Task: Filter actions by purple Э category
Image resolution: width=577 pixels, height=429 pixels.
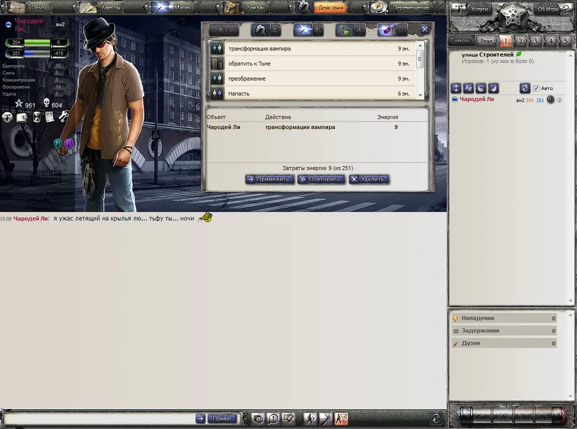Action: pos(392,30)
